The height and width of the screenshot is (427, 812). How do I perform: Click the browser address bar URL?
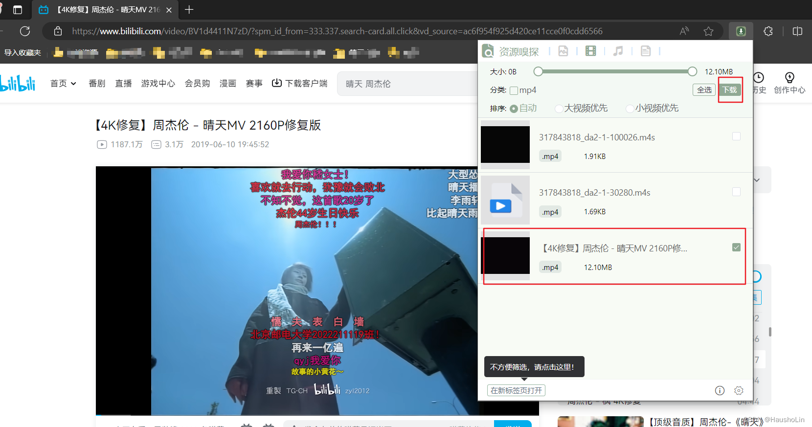337,31
